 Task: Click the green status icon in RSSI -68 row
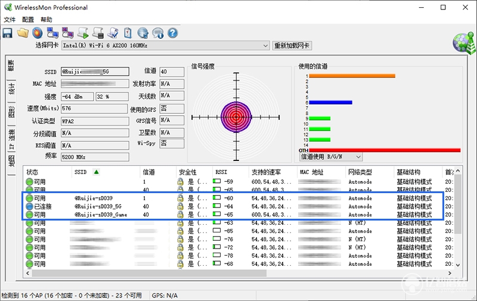(x=29, y=264)
